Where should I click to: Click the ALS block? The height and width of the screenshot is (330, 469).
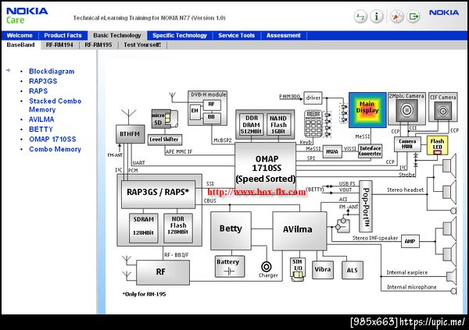[353, 270]
